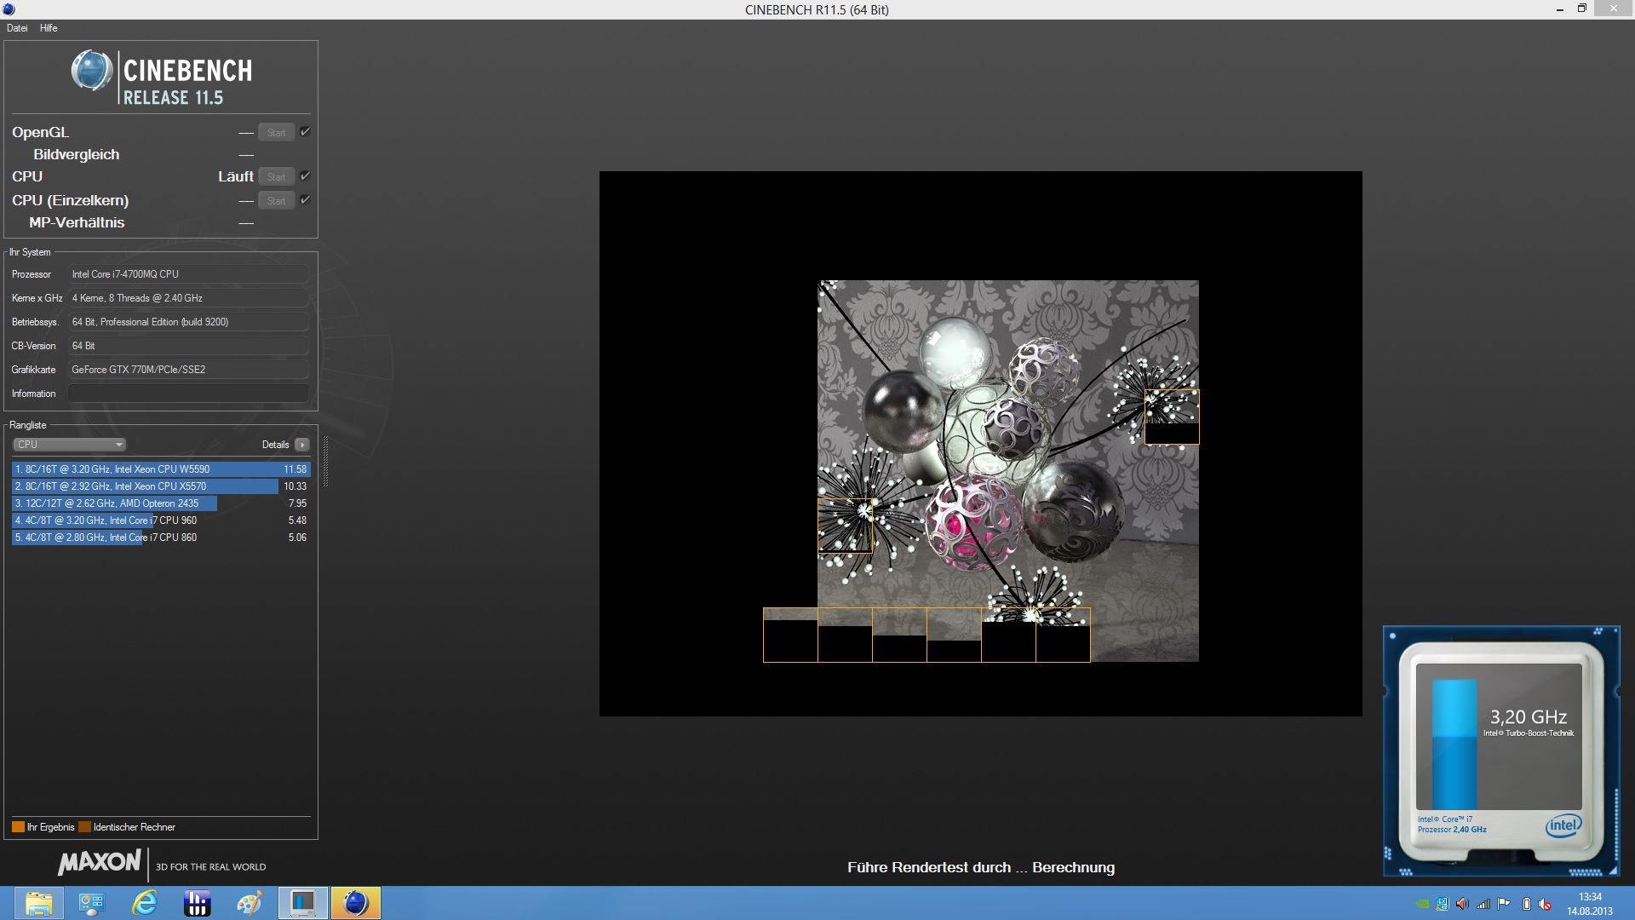This screenshot has width=1635, height=920.
Task: Launch Internet Explorer from the taskbar
Action: click(x=145, y=903)
